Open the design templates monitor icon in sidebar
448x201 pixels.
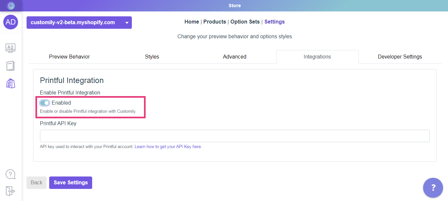(10, 48)
